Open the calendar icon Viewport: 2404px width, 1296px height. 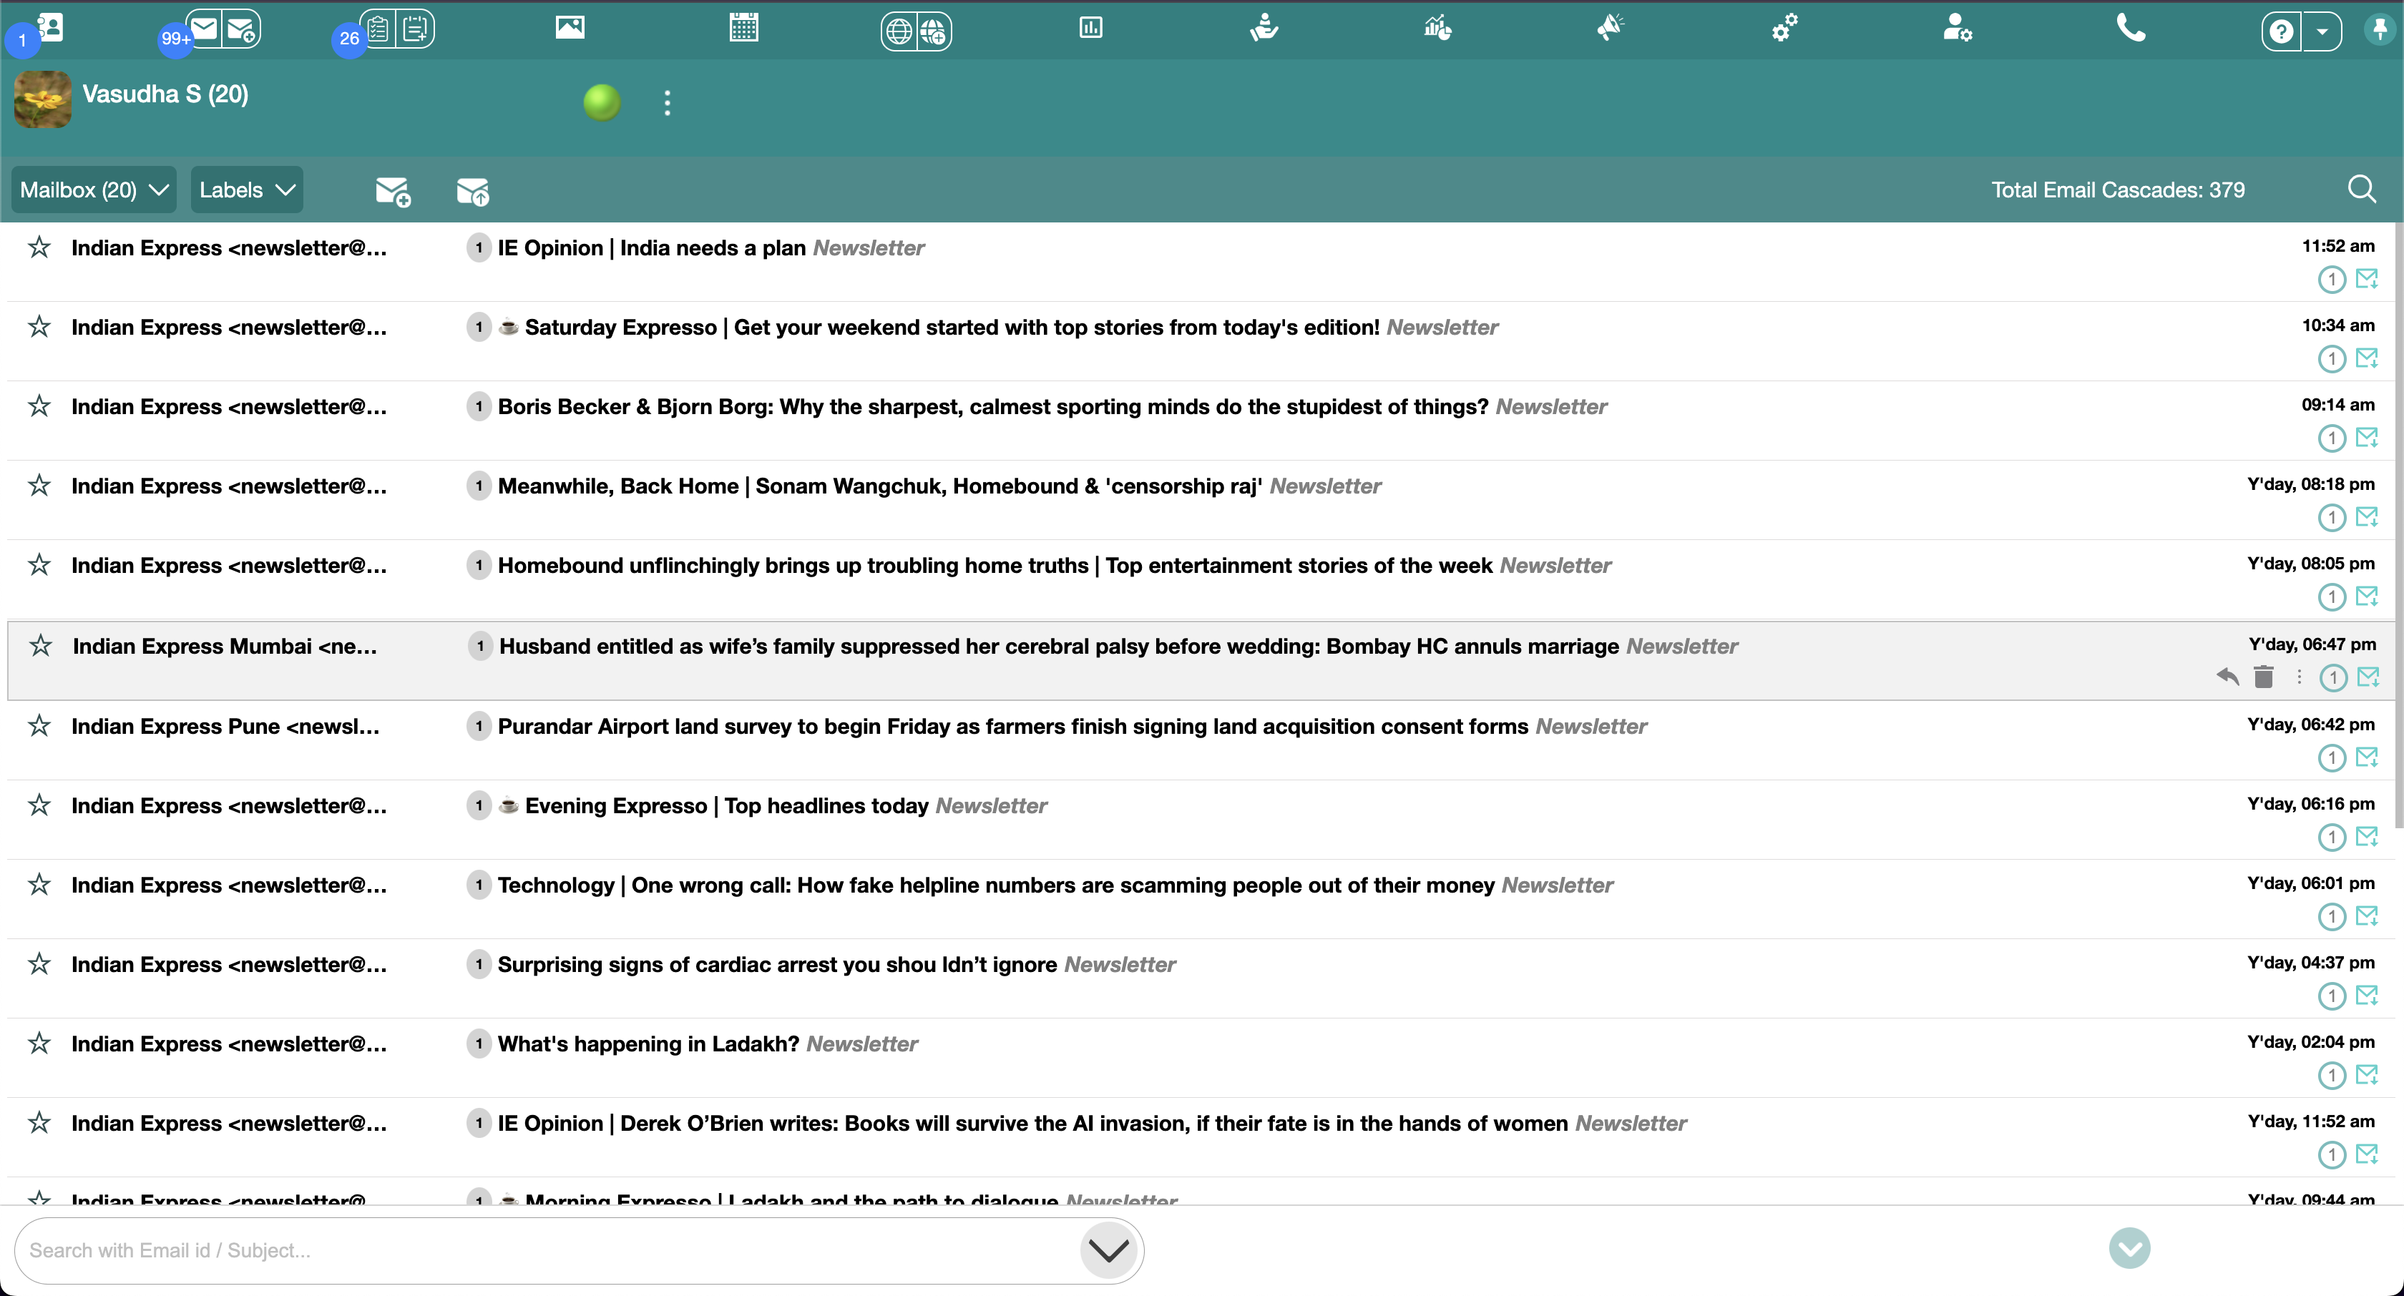tap(744, 28)
